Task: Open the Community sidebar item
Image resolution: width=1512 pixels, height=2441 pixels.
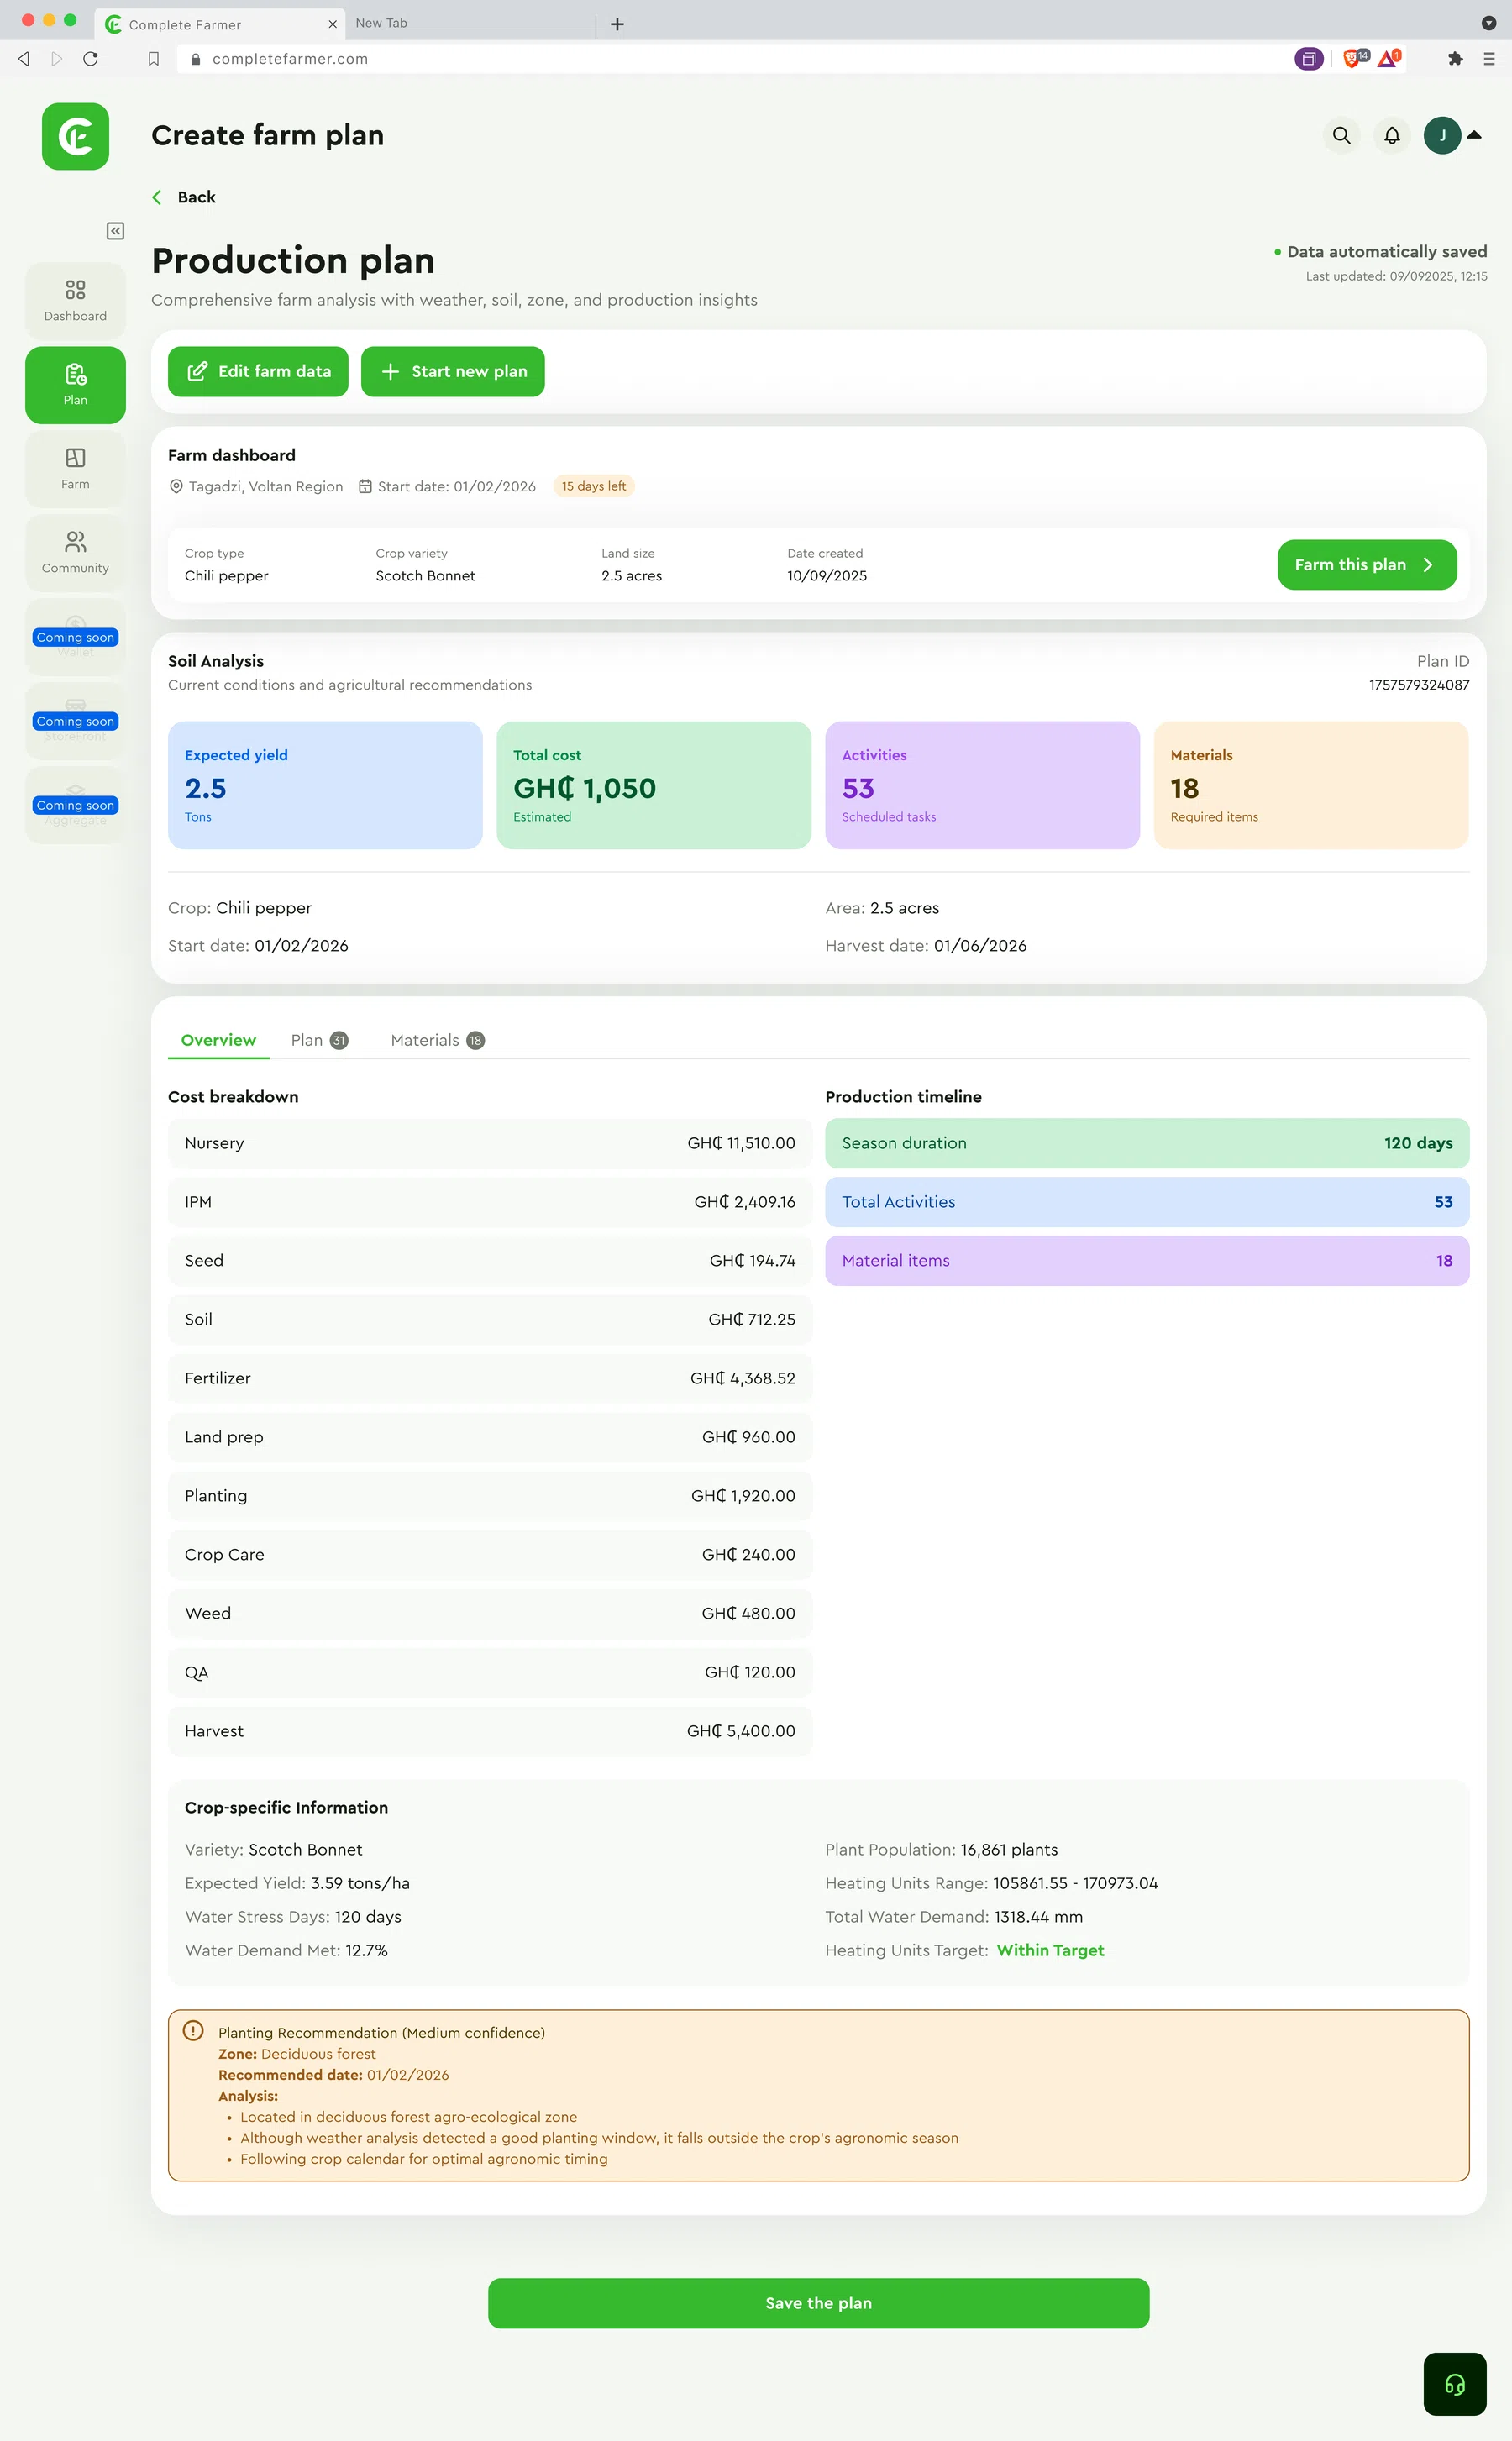Action: (75, 553)
